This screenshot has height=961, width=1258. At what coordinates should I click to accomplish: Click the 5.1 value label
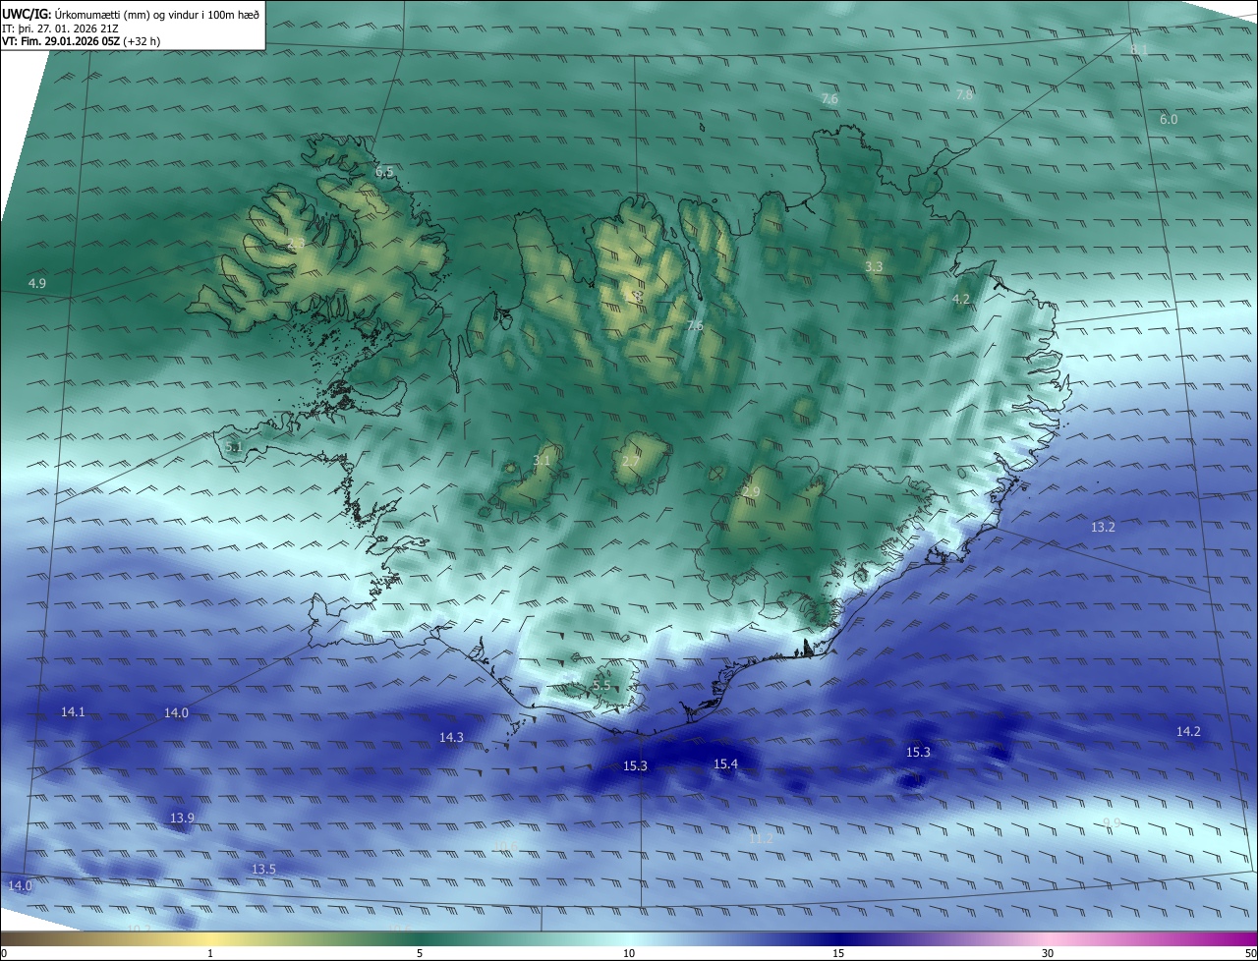[234, 447]
